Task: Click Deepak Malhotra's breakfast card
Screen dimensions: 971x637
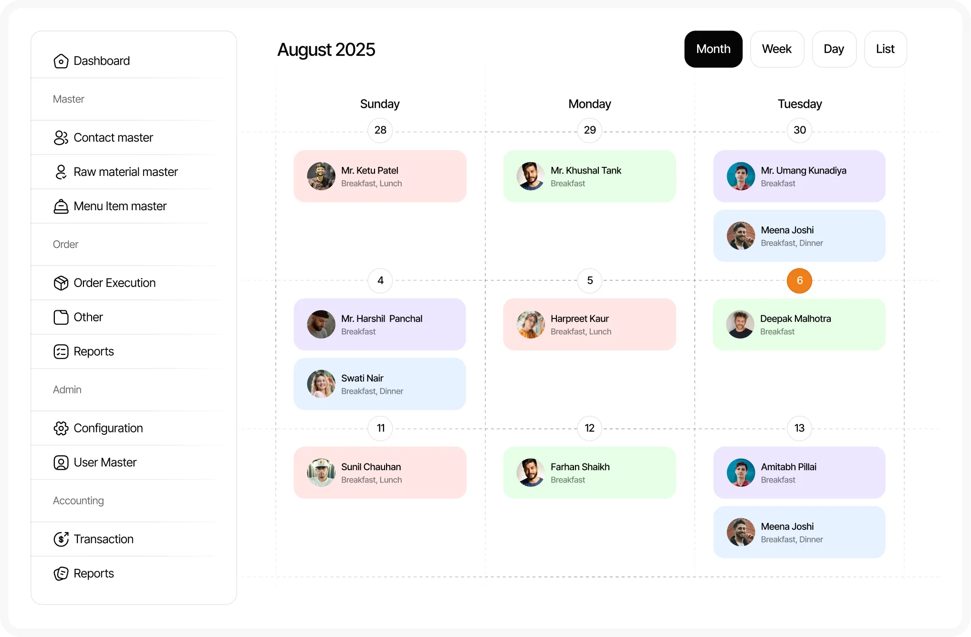Action: click(x=799, y=324)
